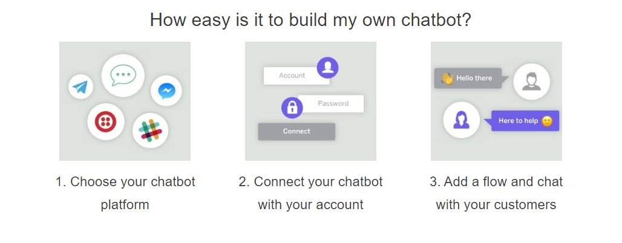Click the smiley face emoji

547,121
